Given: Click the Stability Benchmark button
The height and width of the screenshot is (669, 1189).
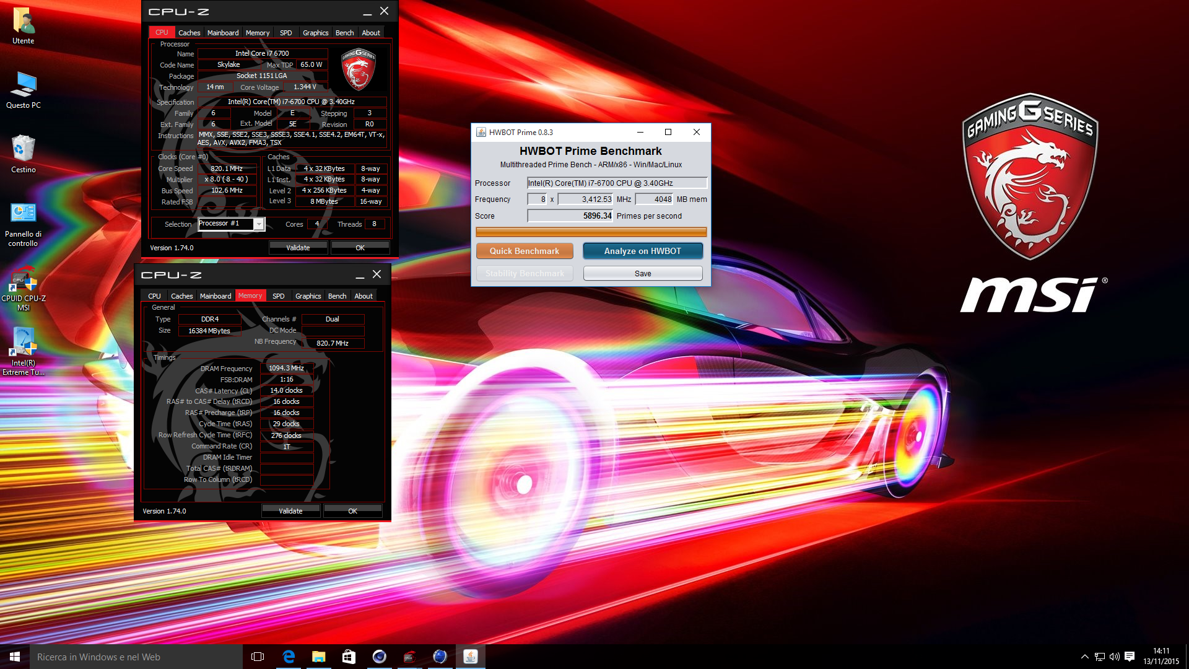Looking at the screenshot, I should pos(525,273).
